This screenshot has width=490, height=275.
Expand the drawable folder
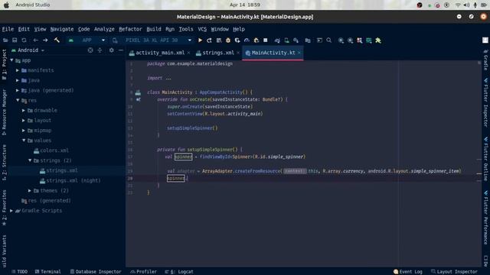tap(24, 110)
